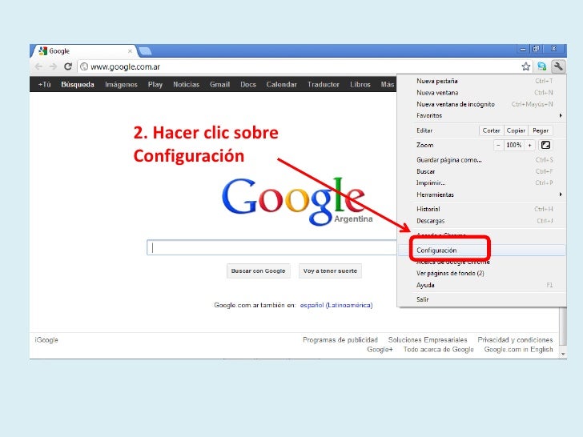This screenshot has width=583, height=437.
Task: Expand the Herramientas submenu
Action: [482, 194]
